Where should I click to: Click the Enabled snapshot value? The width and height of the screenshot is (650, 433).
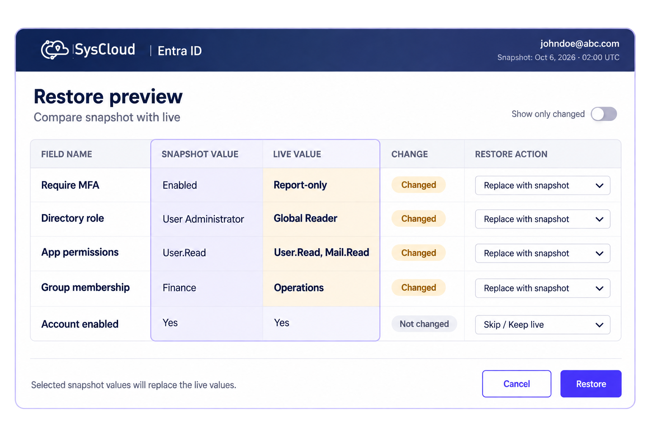(x=180, y=186)
